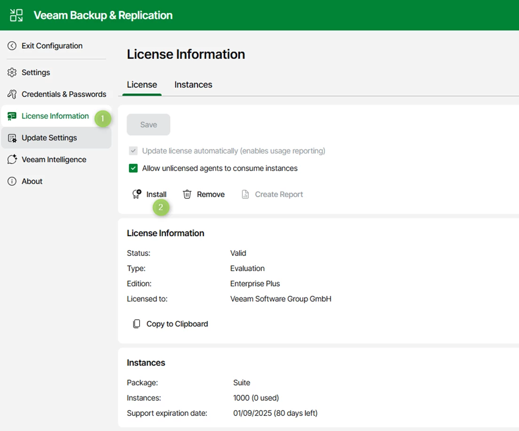Click the '1000 (0 used)' instances value
The height and width of the screenshot is (431, 519).
click(x=256, y=398)
